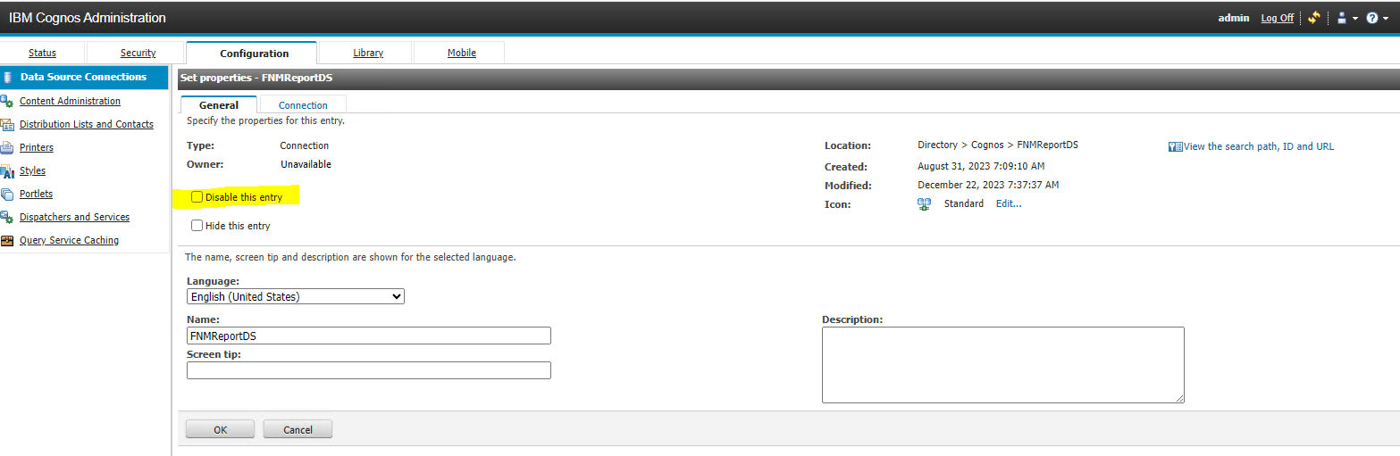Click the Dispatchers and Services icon

tap(7, 218)
